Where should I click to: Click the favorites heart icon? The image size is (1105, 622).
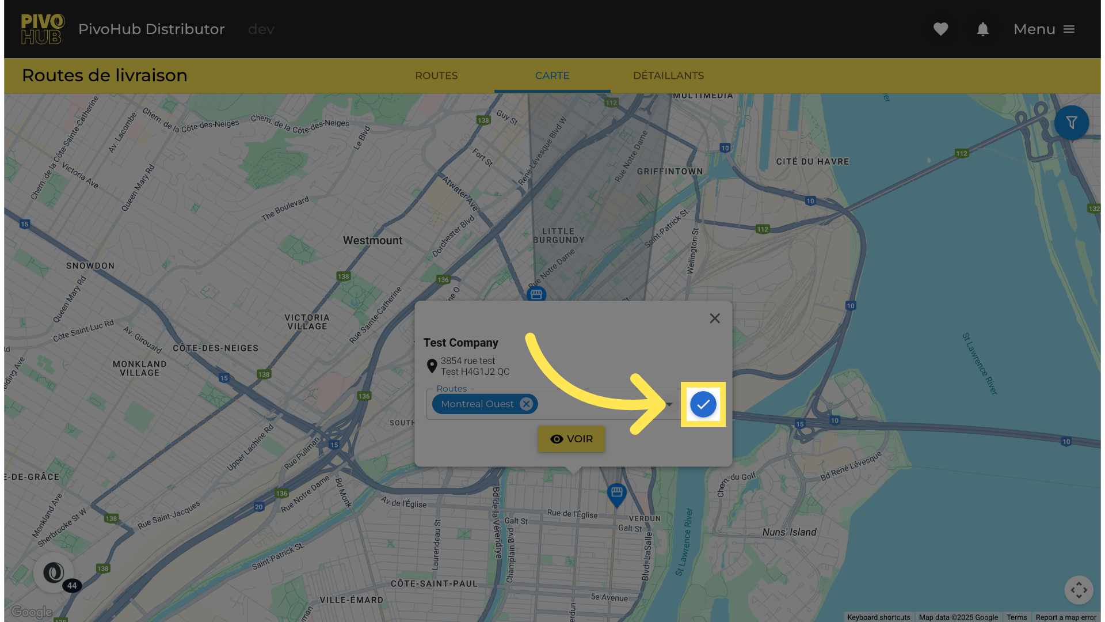pos(940,29)
